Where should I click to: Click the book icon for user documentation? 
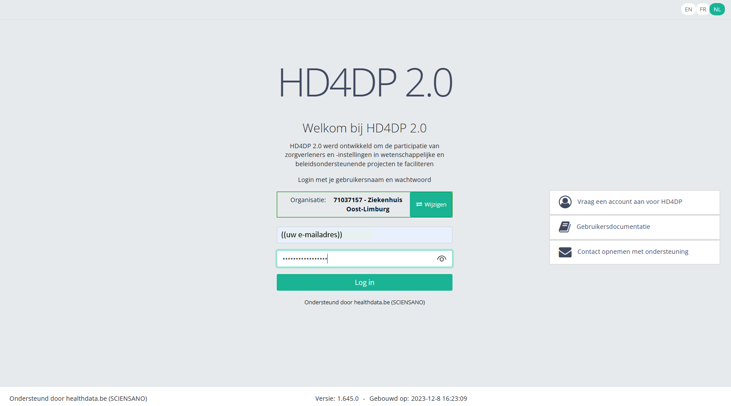pos(565,227)
